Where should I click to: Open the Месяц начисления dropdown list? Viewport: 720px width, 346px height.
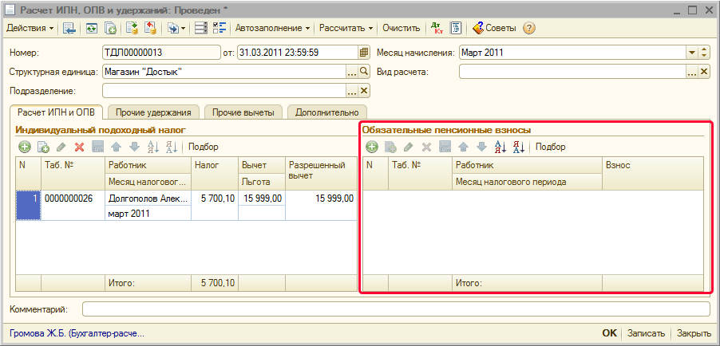point(692,53)
